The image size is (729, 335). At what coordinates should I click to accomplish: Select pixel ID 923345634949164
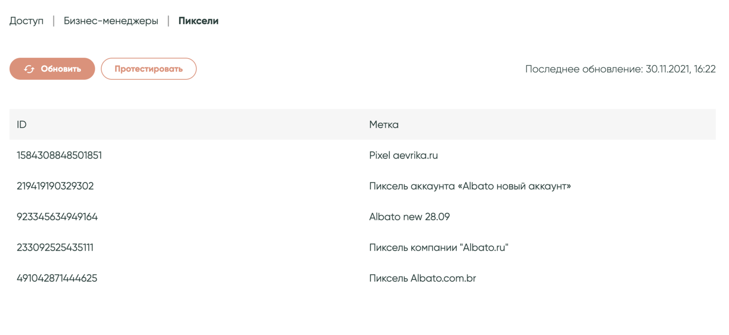[x=57, y=217]
